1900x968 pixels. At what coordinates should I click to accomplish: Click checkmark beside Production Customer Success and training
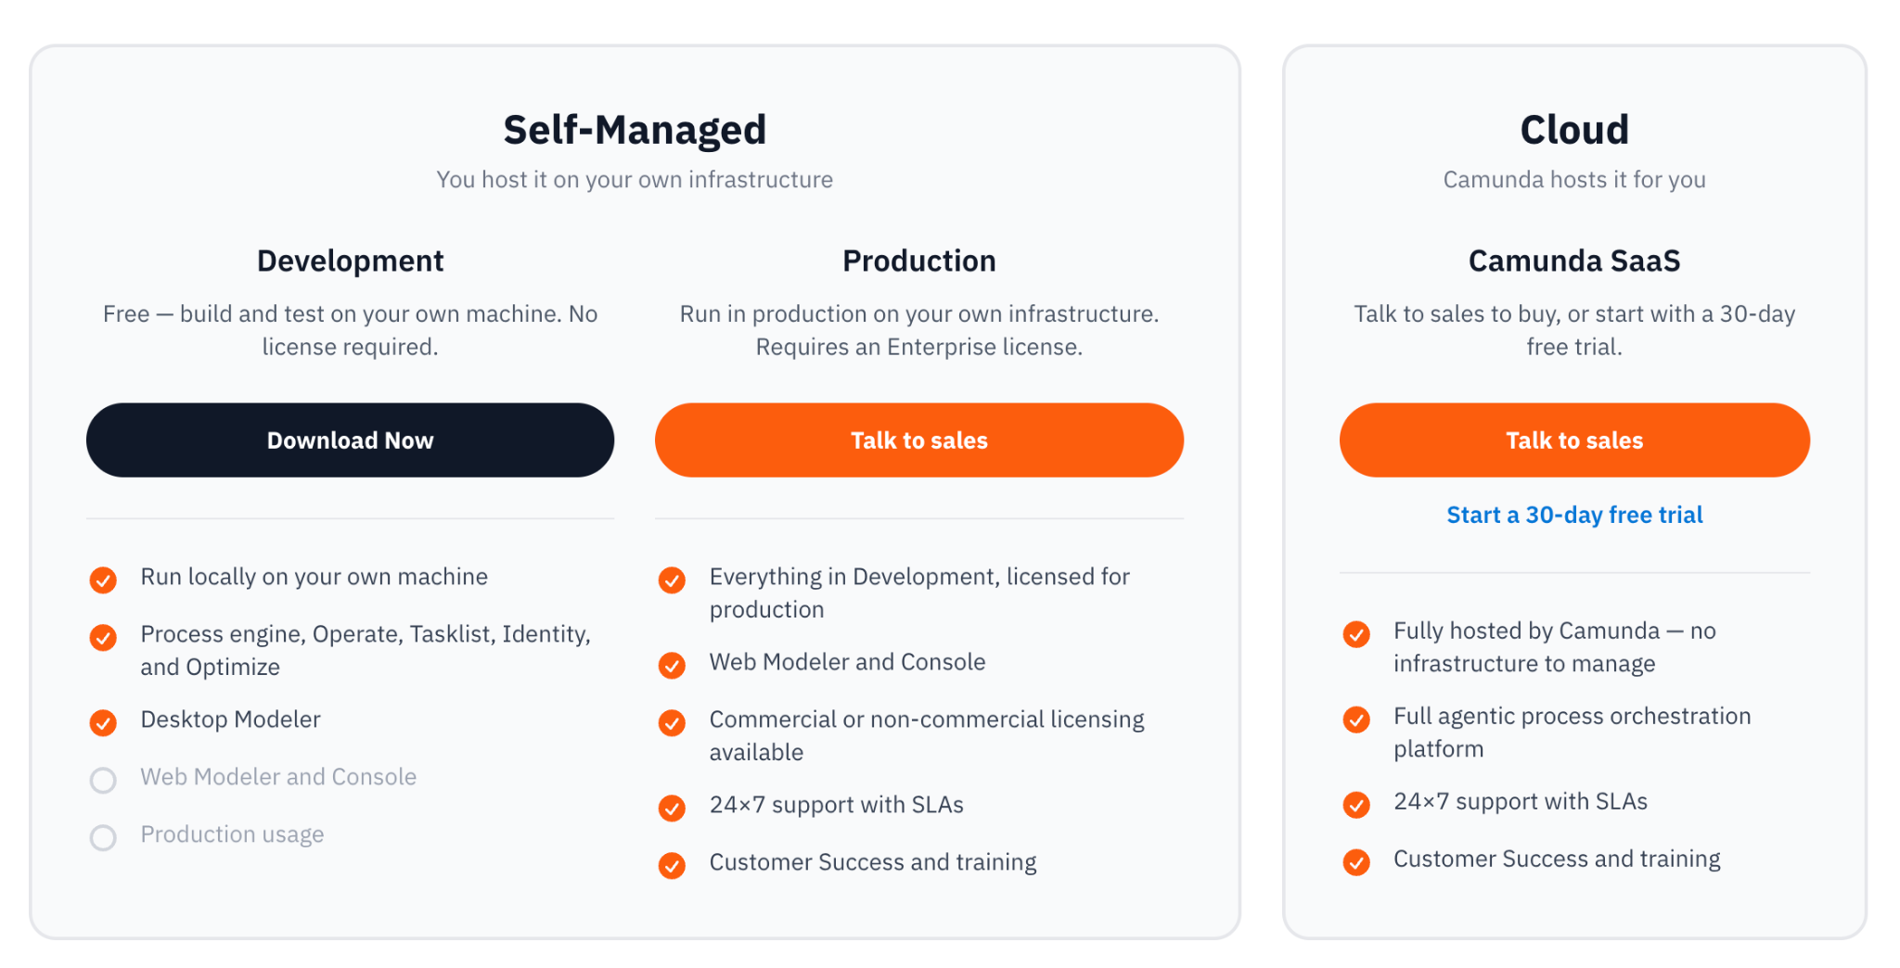coord(672,865)
